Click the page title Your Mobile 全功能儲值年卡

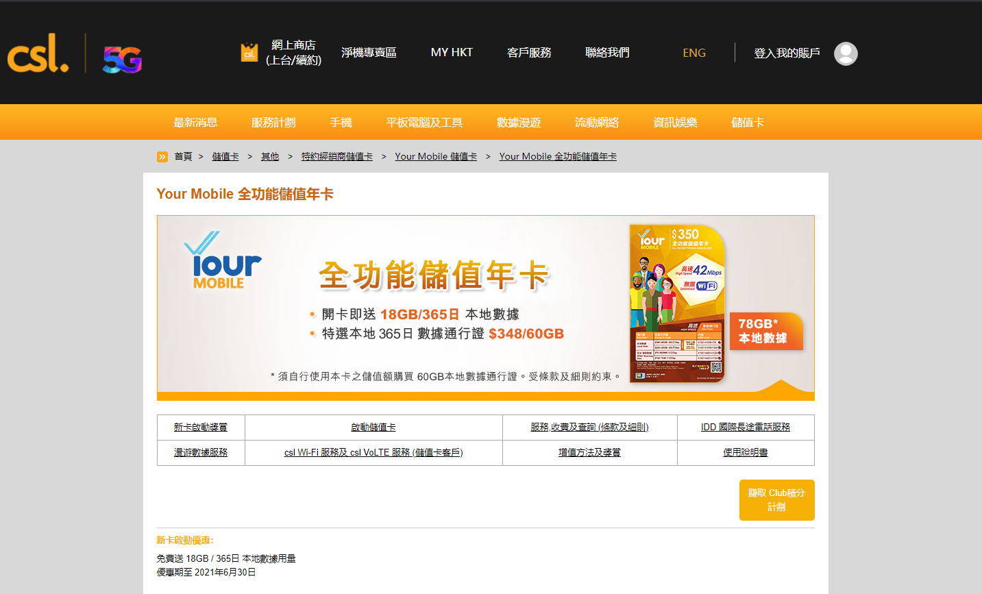coord(245,195)
